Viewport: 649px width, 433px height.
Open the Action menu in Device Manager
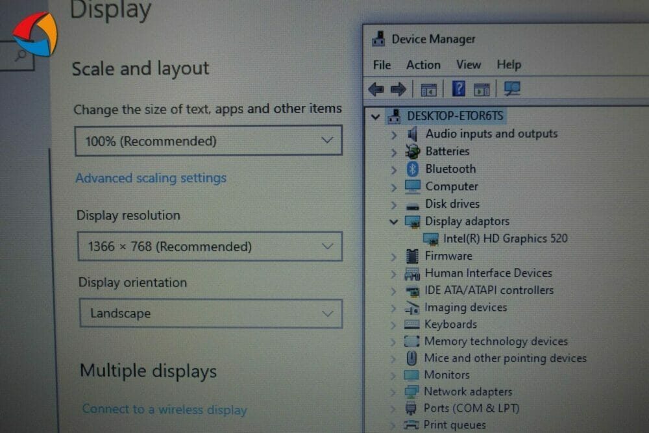[x=423, y=65]
